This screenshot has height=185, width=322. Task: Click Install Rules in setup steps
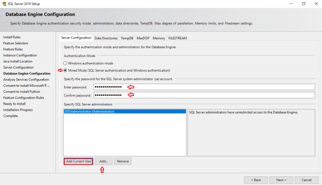[x=12, y=37]
